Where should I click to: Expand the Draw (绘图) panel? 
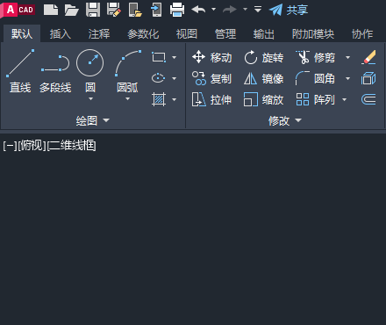(x=92, y=120)
